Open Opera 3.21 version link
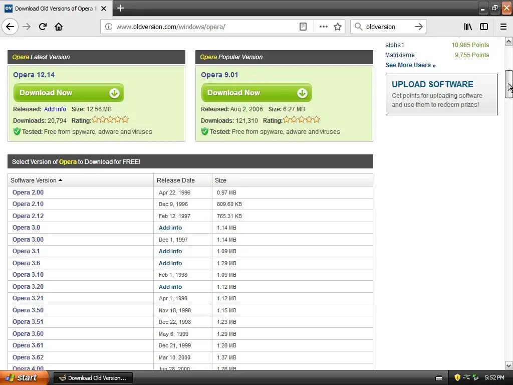This screenshot has height=385, width=513. (x=28, y=298)
